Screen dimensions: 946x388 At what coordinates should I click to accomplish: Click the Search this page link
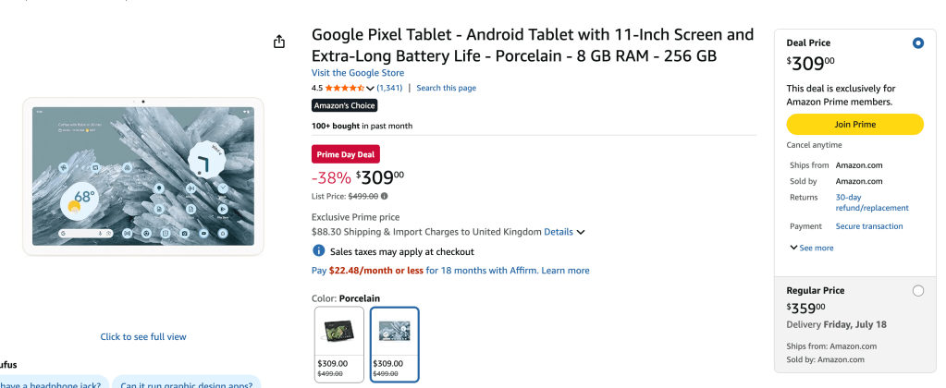tap(446, 88)
